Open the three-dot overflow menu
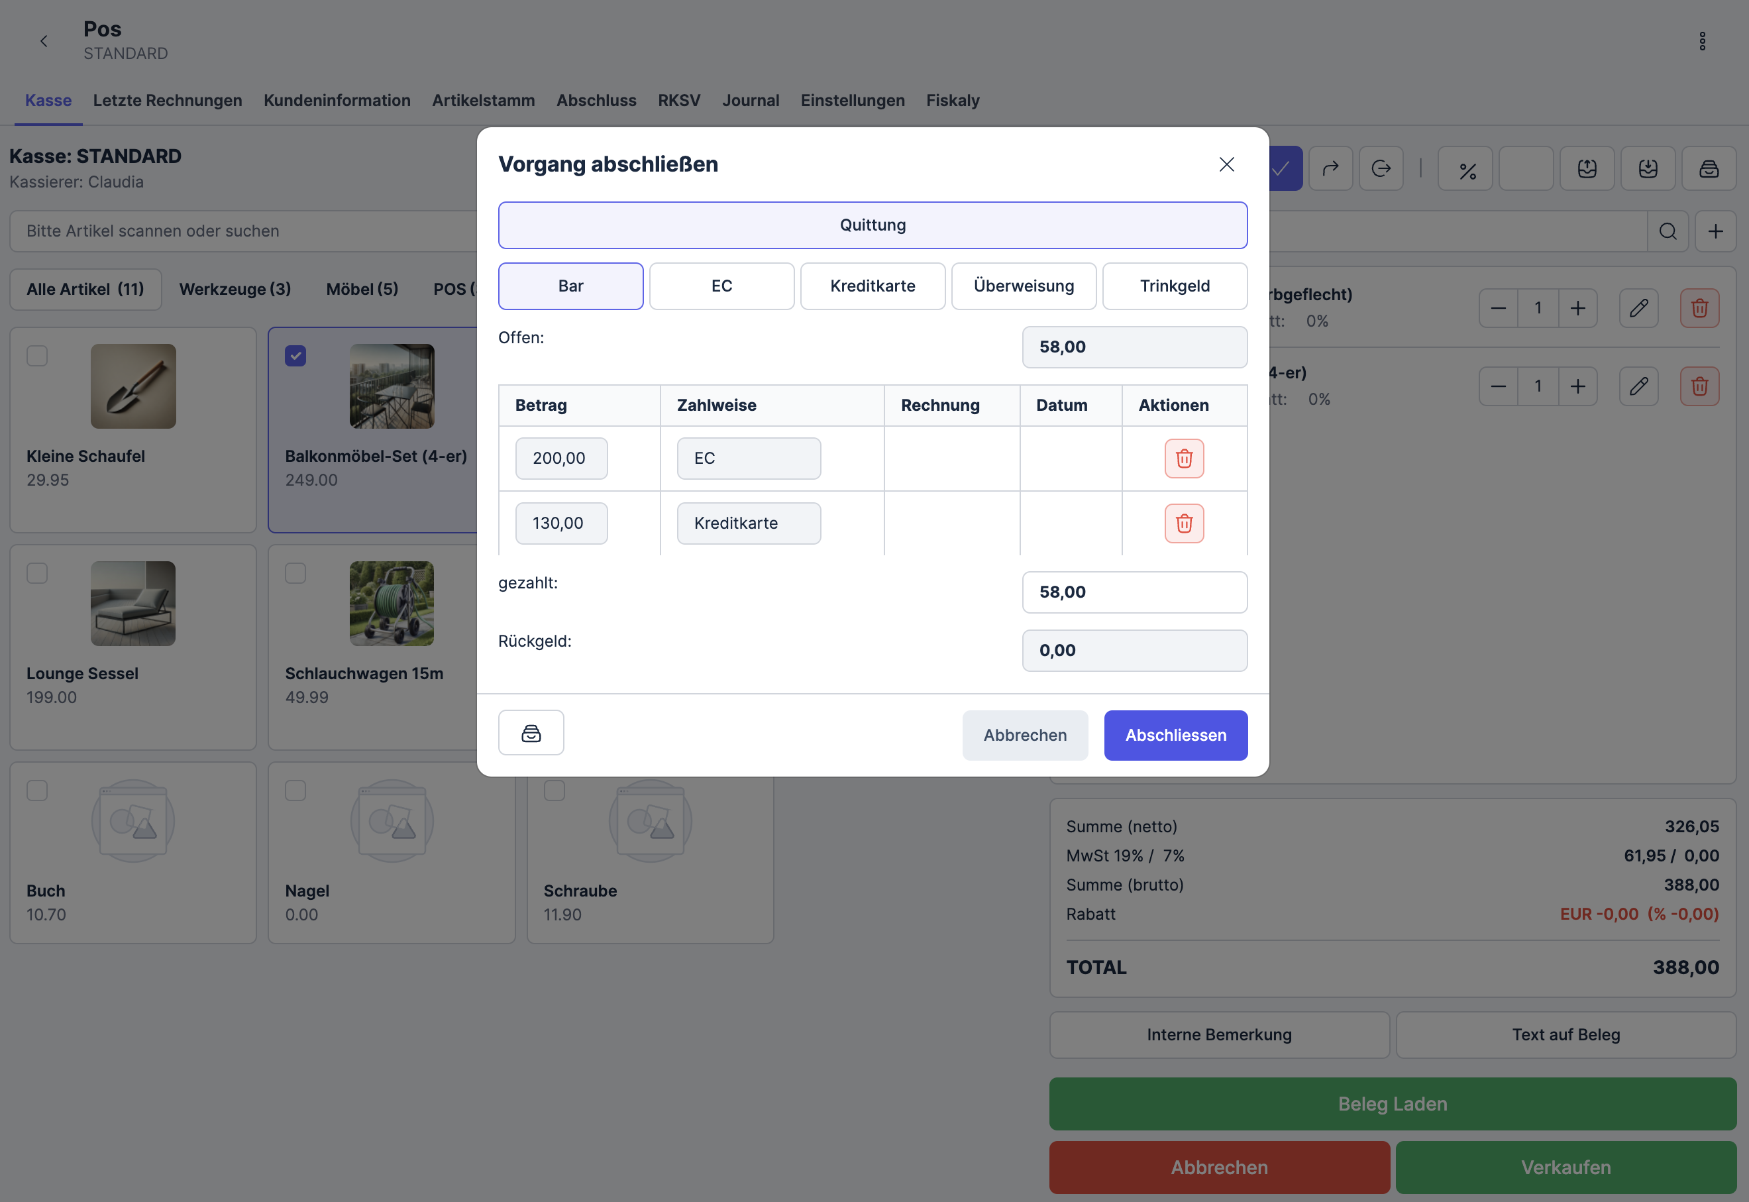 pyautogui.click(x=1701, y=42)
